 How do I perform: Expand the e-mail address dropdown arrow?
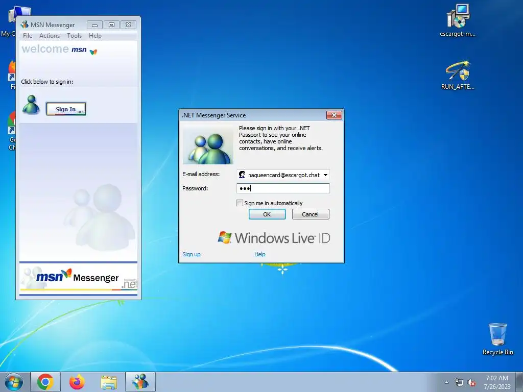[x=325, y=175]
